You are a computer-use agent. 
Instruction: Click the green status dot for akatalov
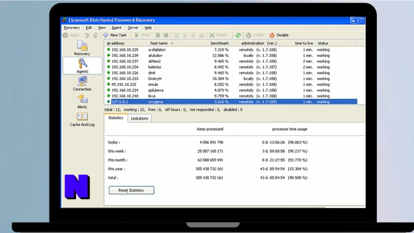(108, 55)
